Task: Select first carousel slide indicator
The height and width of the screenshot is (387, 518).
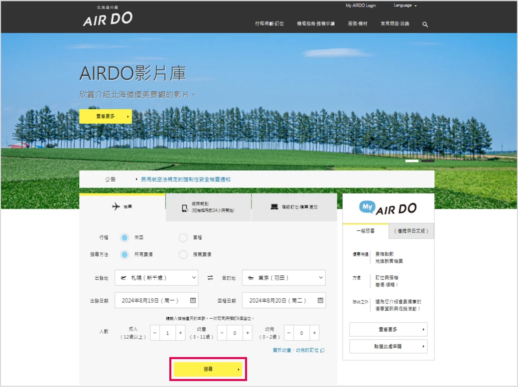Action: pos(412,161)
